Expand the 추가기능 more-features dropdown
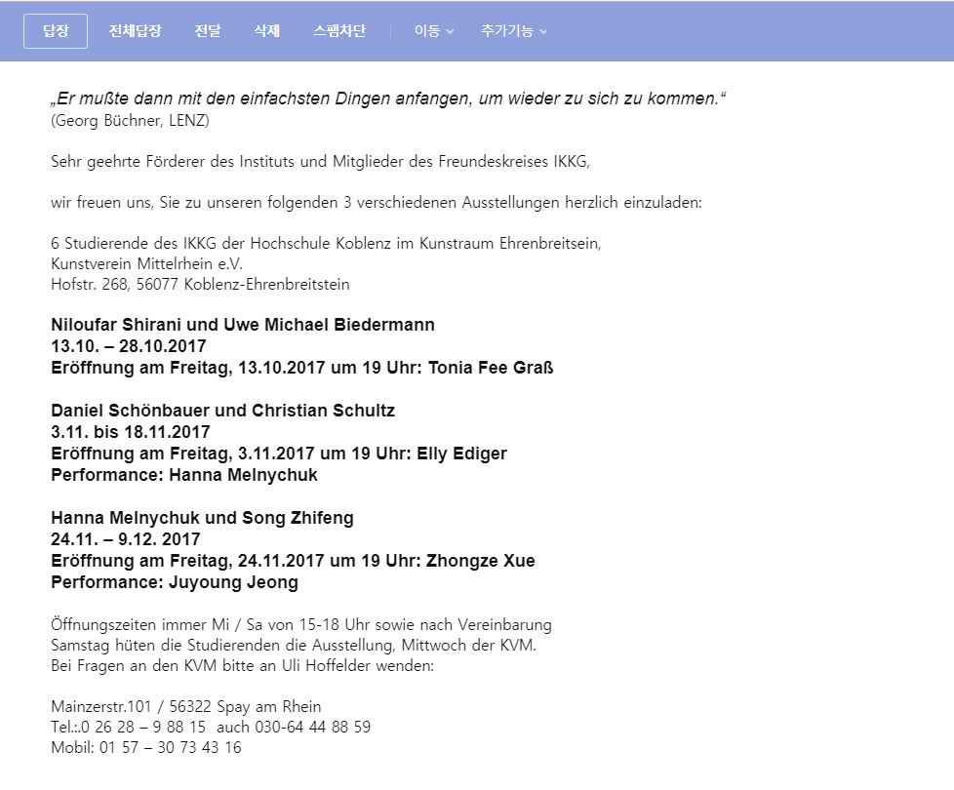This screenshot has width=954, height=790. click(x=513, y=31)
